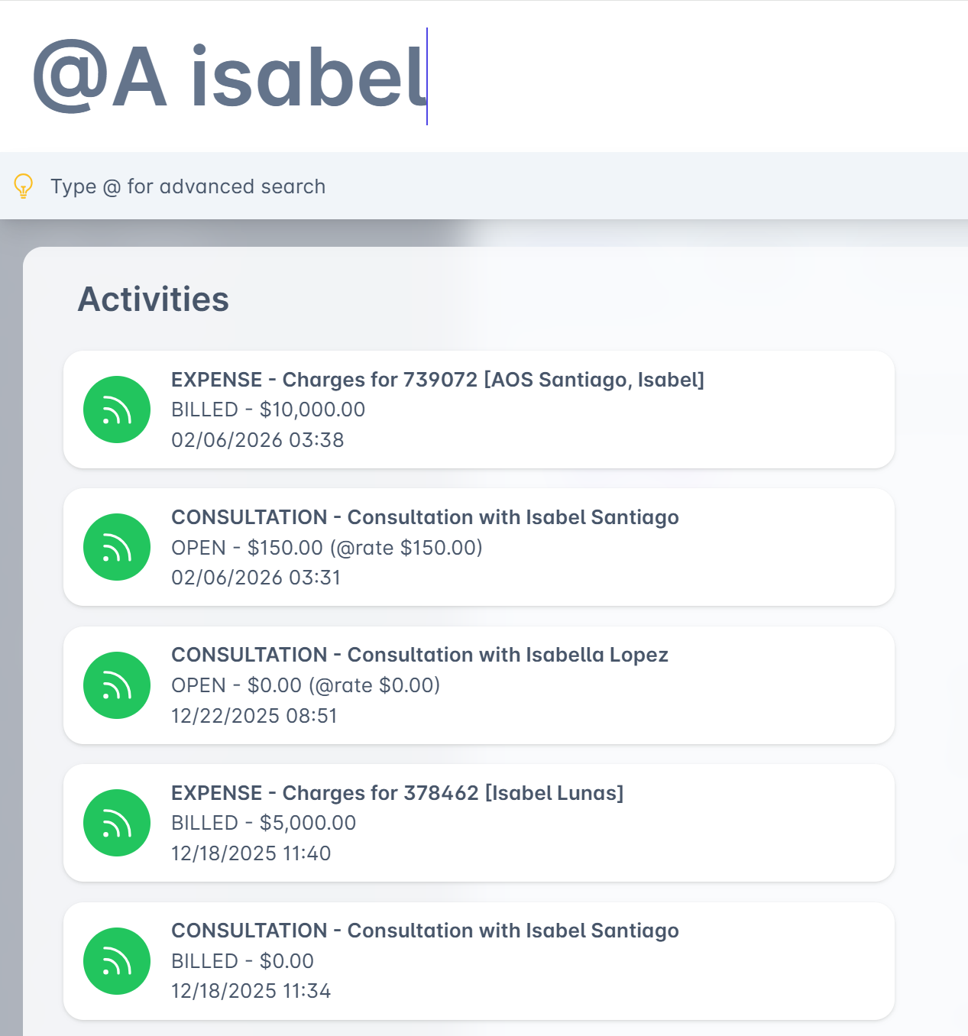Click the green icon beside the 739072 expense

tap(117, 410)
